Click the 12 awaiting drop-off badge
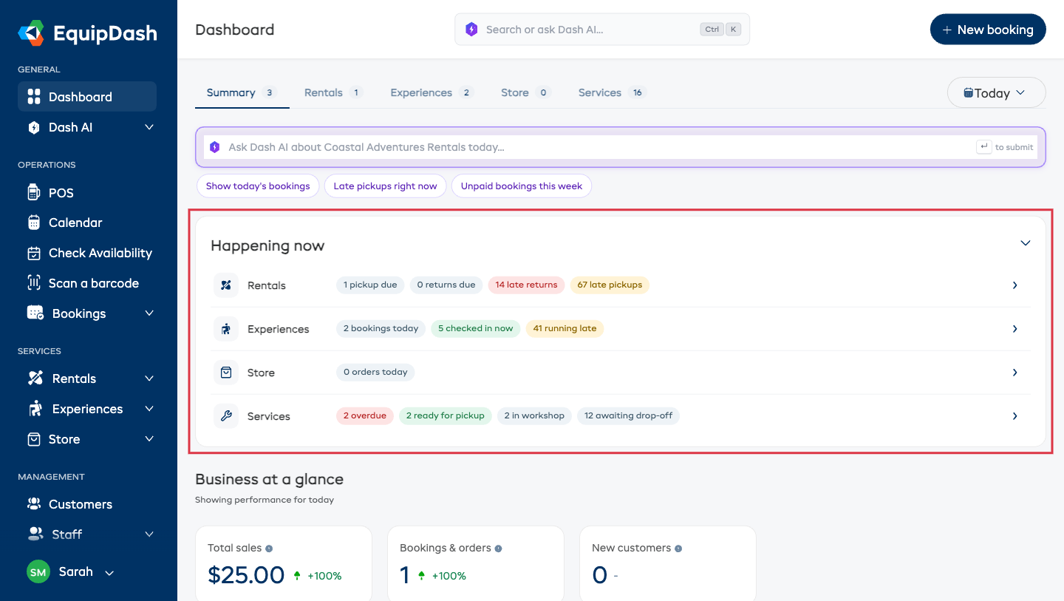The image size is (1064, 601). [628, 416]
